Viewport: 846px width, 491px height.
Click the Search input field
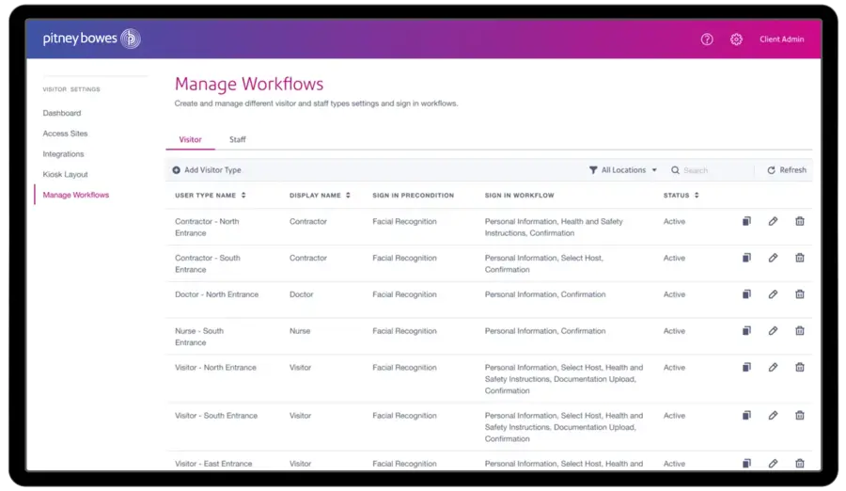714,170
